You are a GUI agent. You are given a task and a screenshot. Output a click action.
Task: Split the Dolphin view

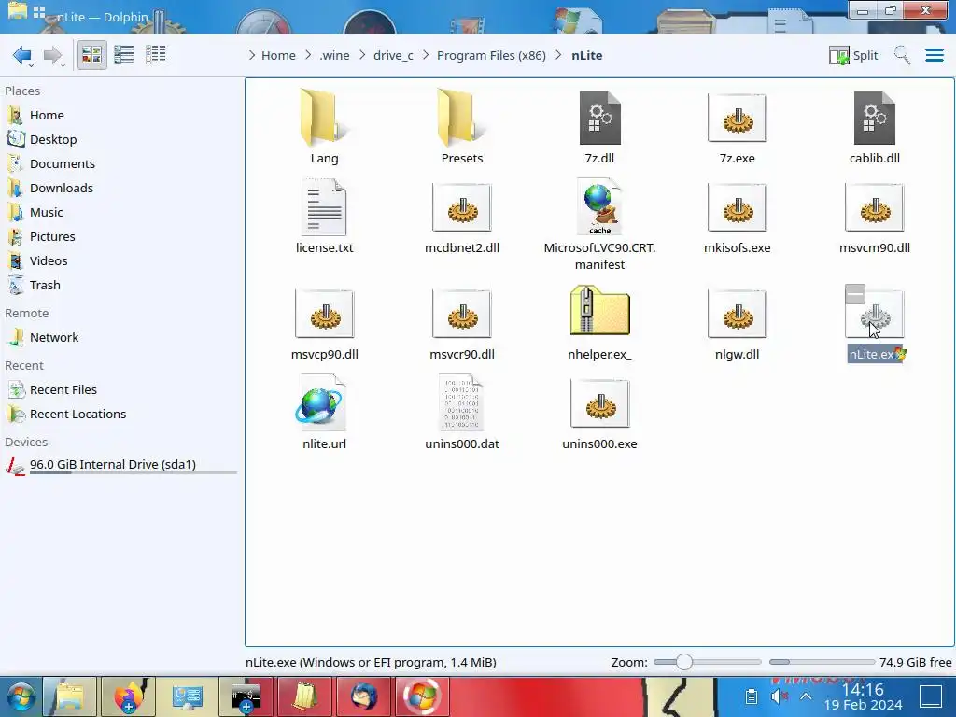point(853,55)
